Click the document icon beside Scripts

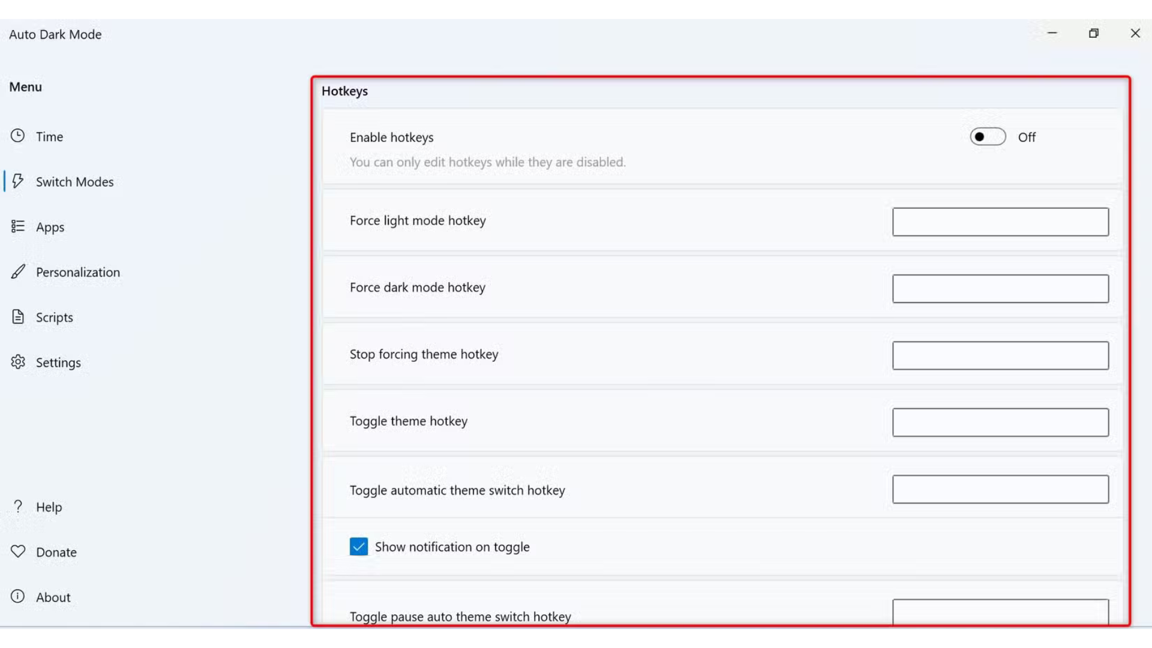click(18, 317)
